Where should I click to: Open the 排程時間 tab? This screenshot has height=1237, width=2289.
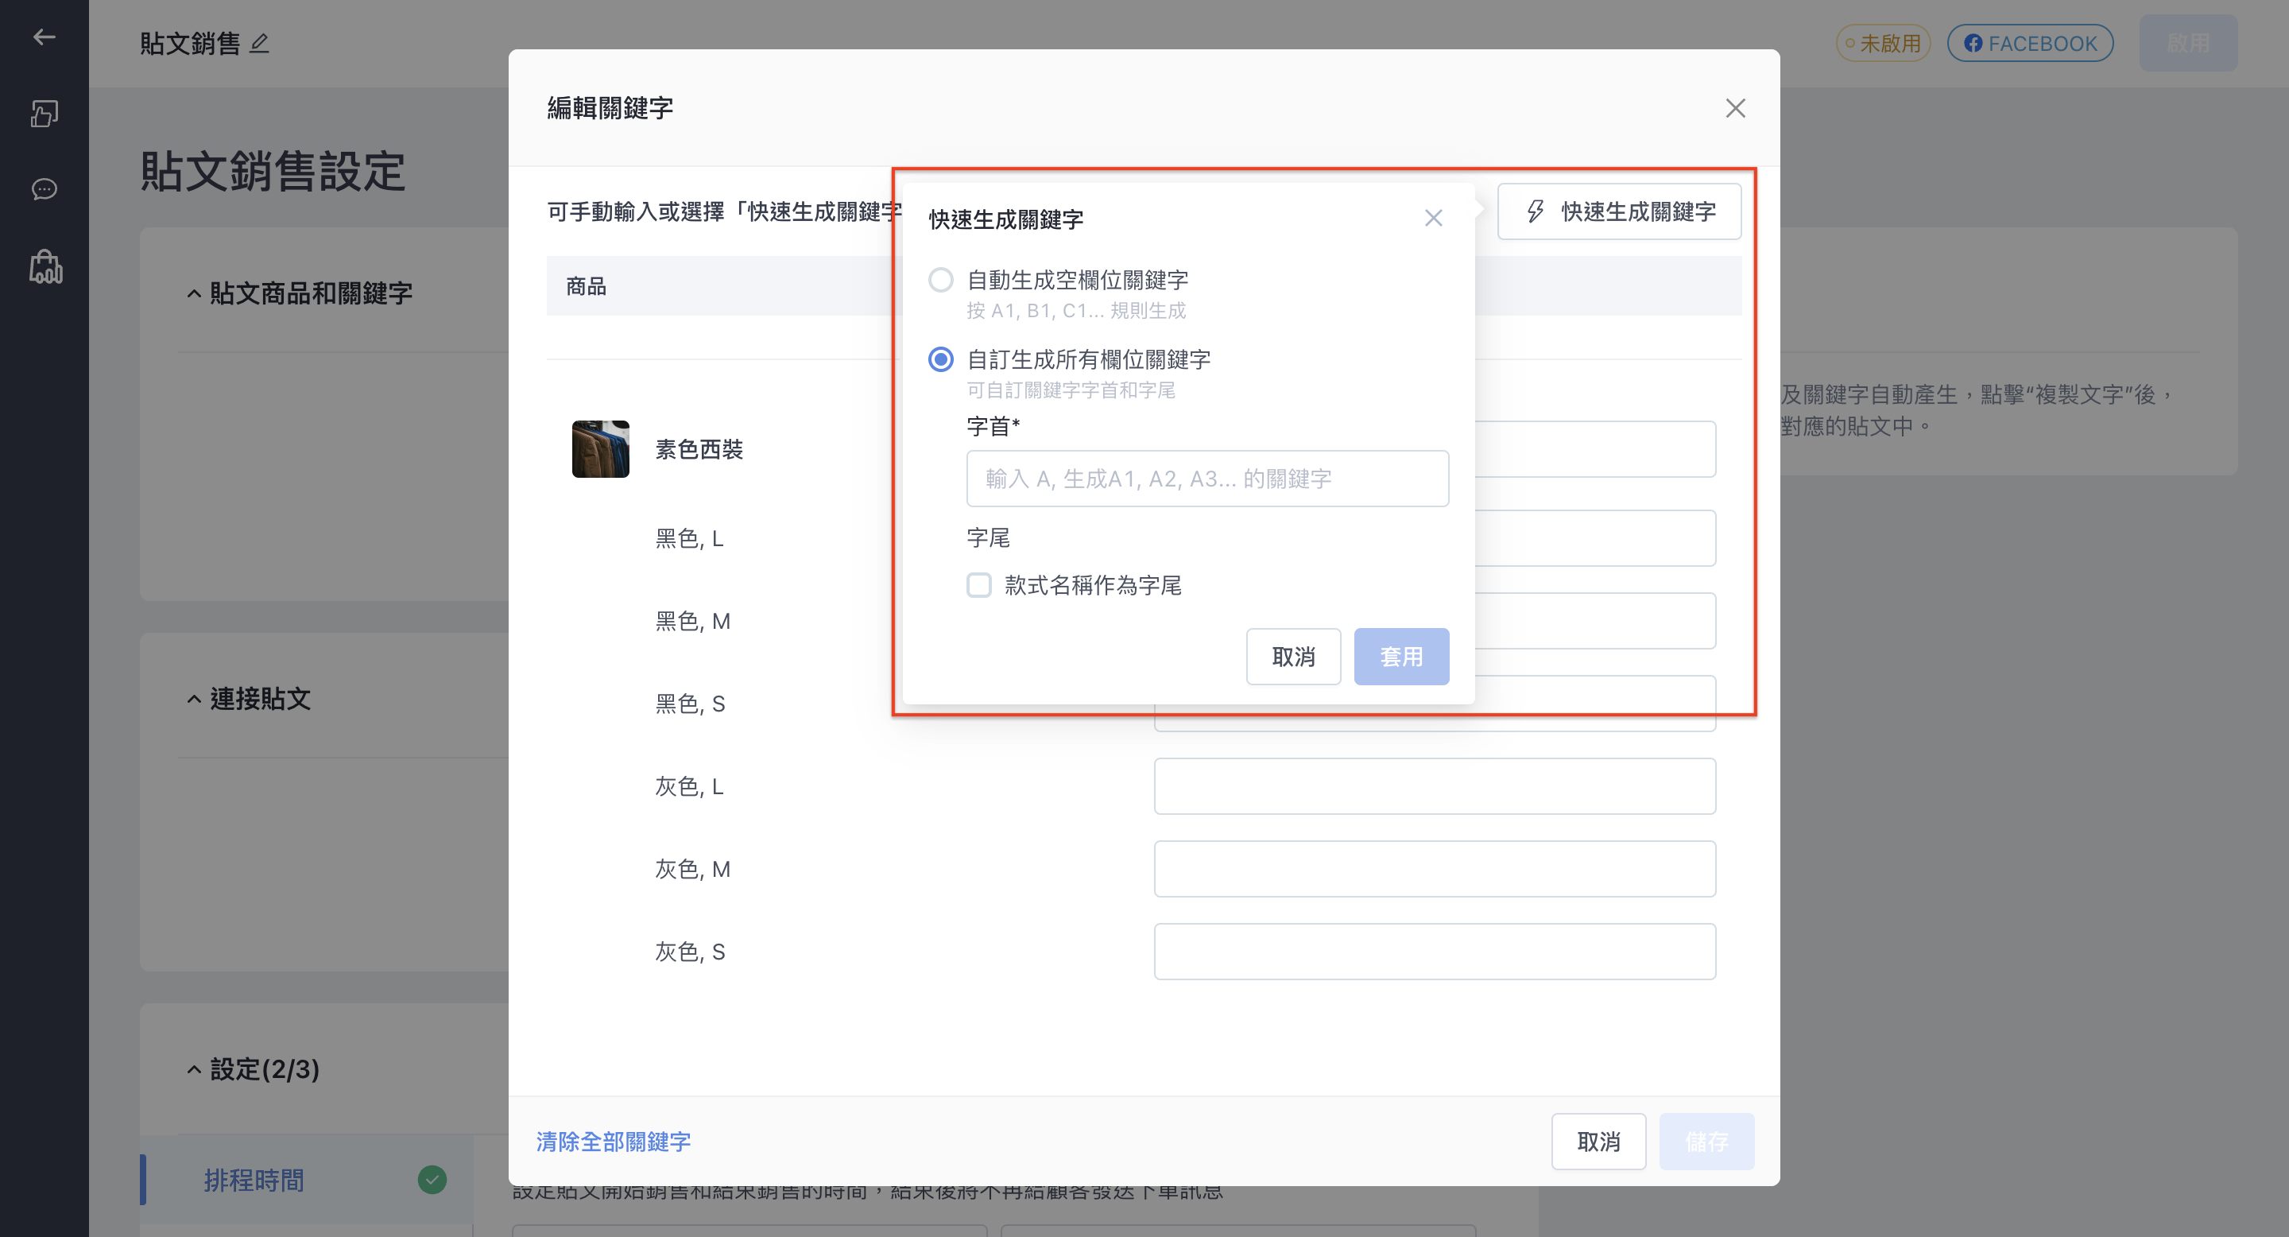[307, 1179]
